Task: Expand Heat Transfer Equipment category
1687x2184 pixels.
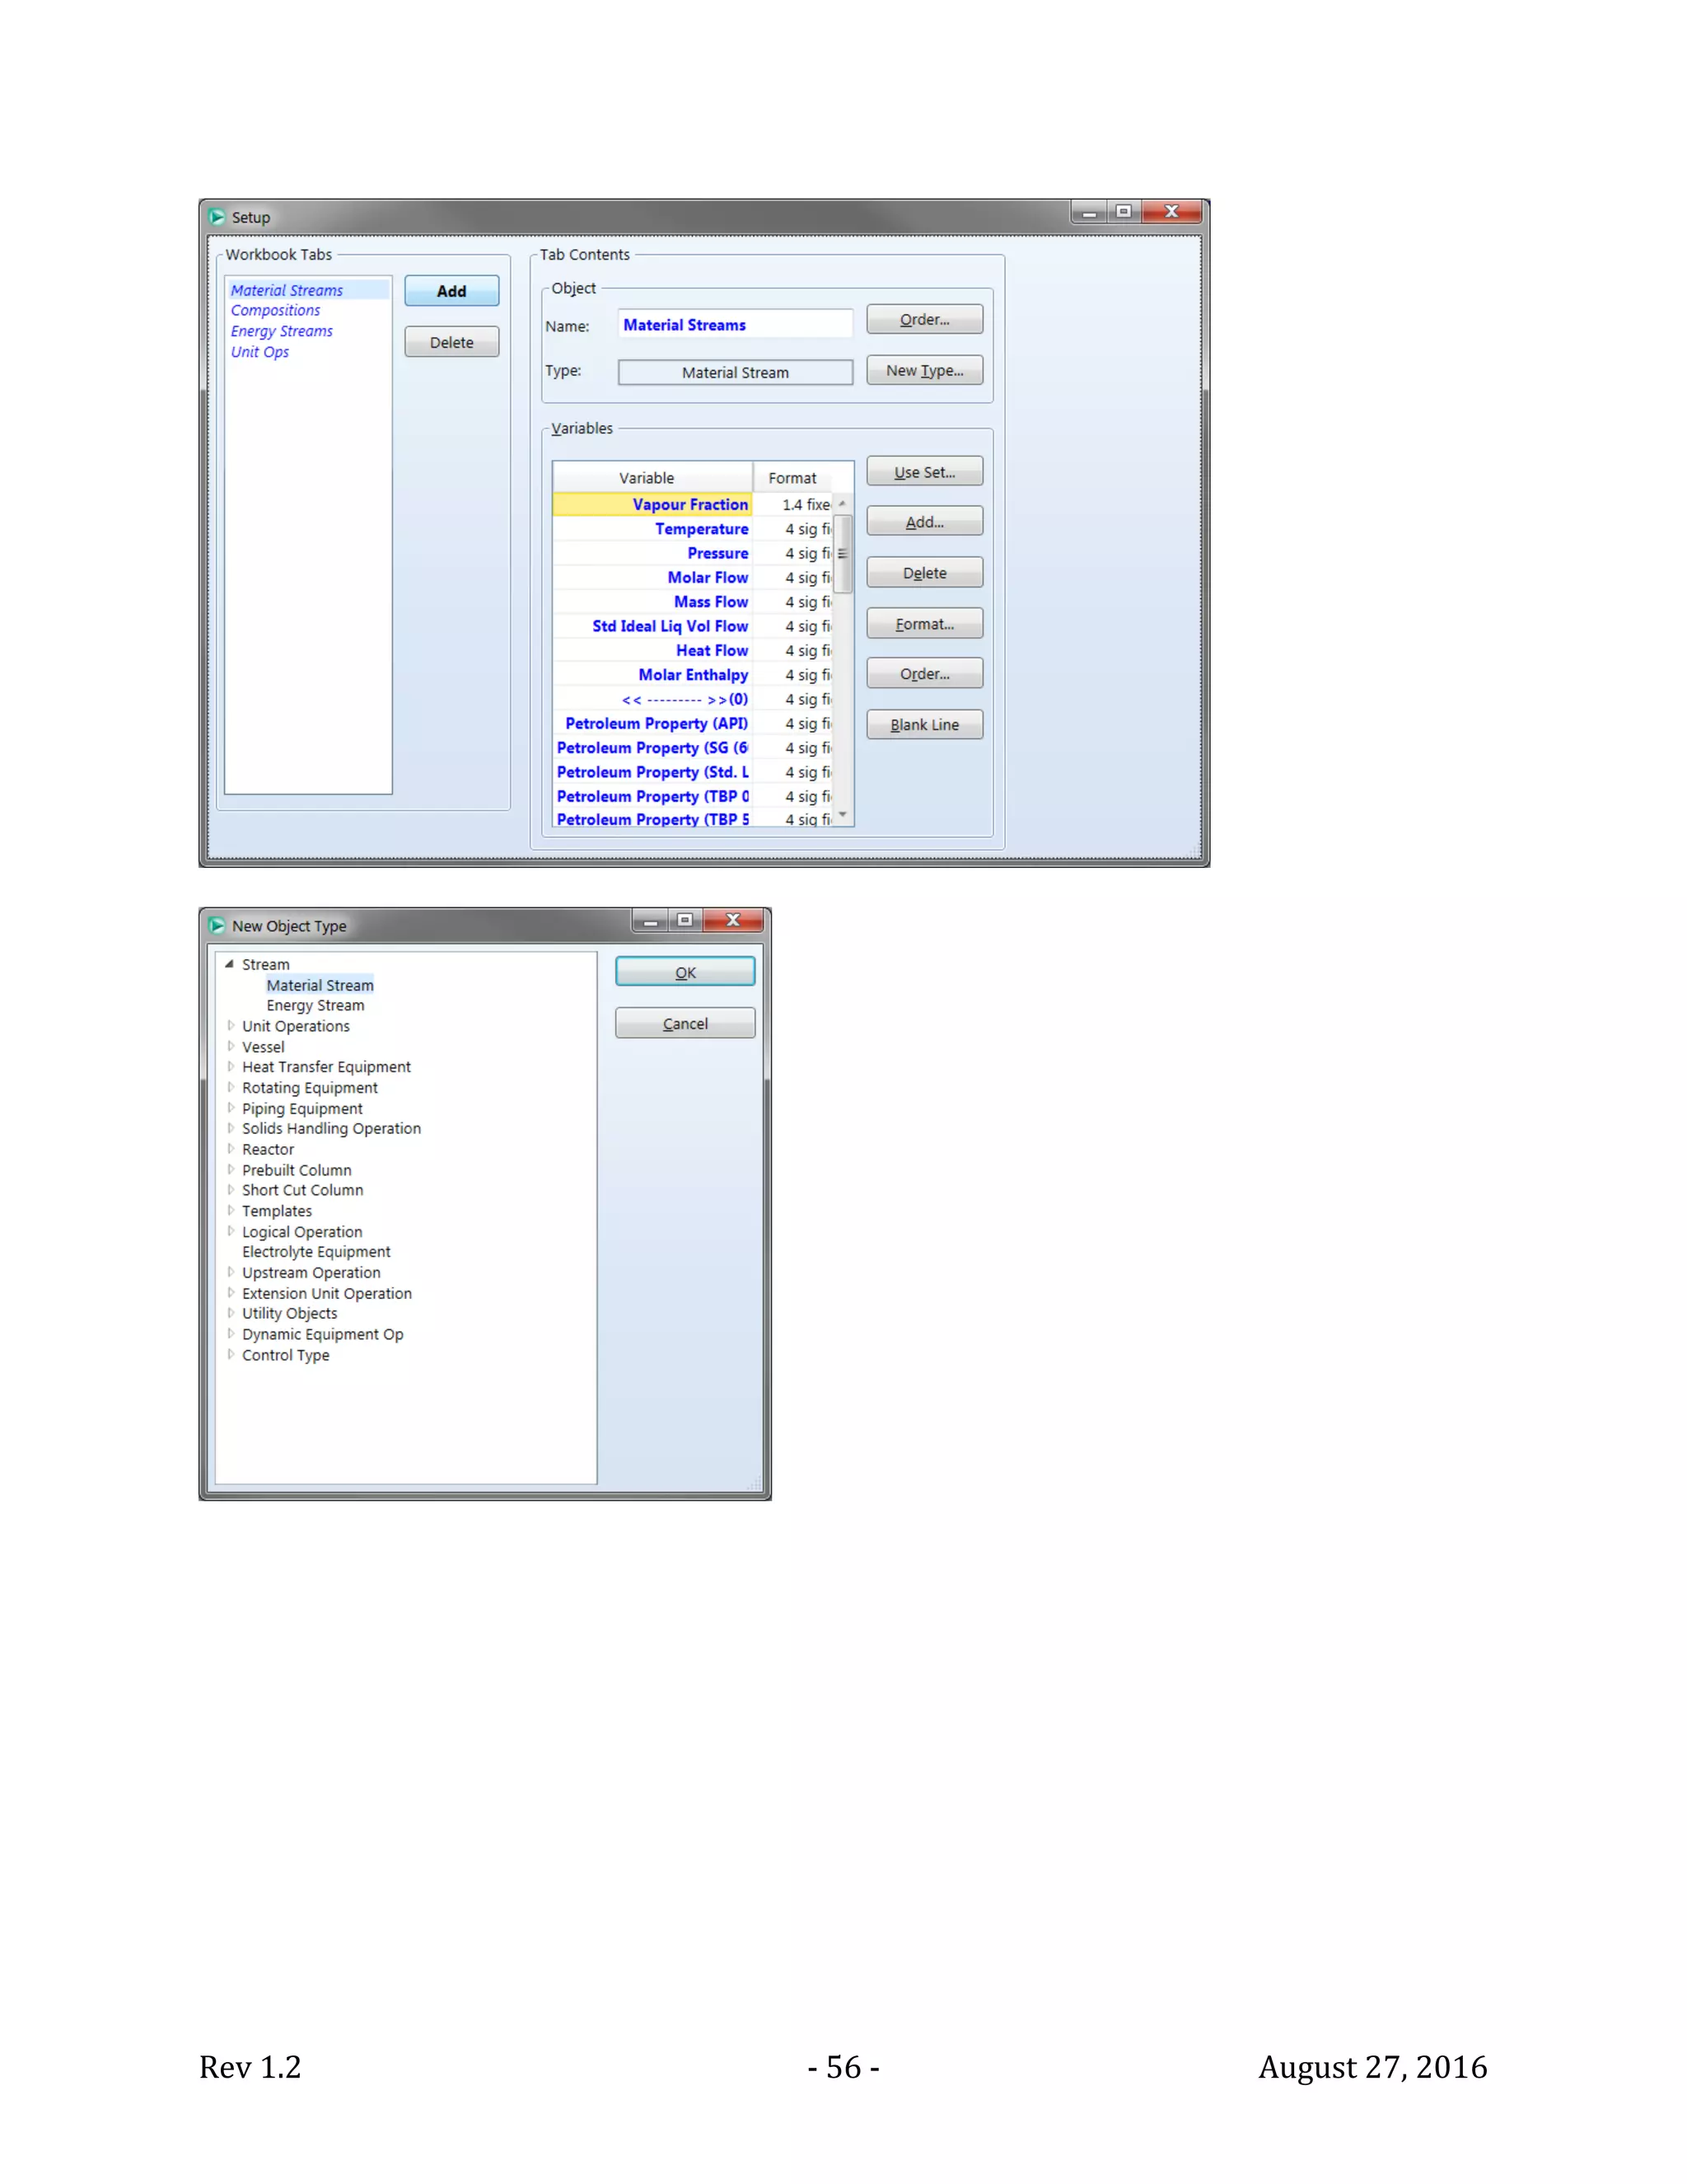Action: [231, 1067]
